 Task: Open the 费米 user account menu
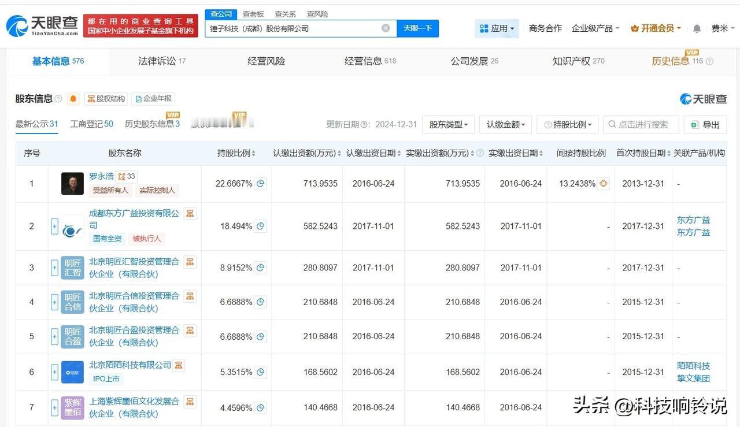(x=723, y=28)
